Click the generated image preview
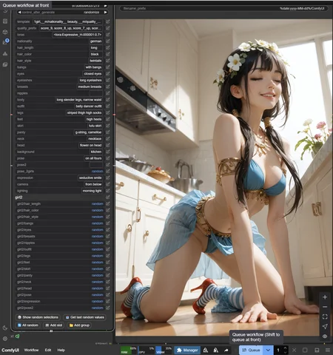333x355 pixels. tap(224, 177)
